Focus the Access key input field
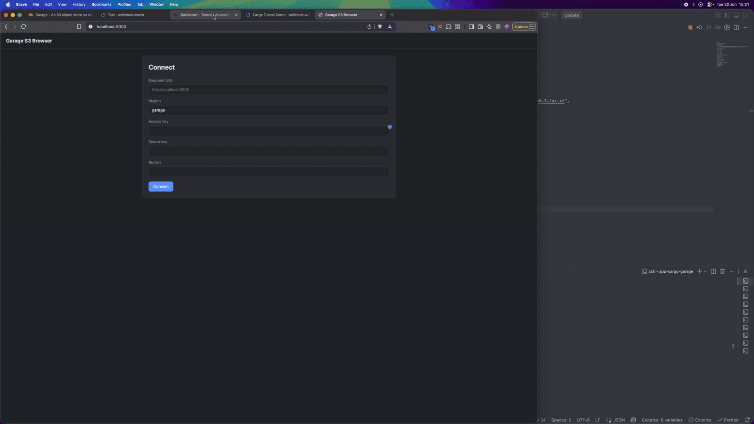754x424 pixels. tap(269, 130)
